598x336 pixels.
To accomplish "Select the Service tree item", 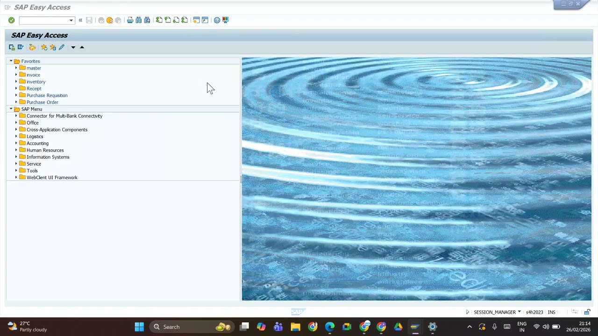I will [x=34, y=164].
